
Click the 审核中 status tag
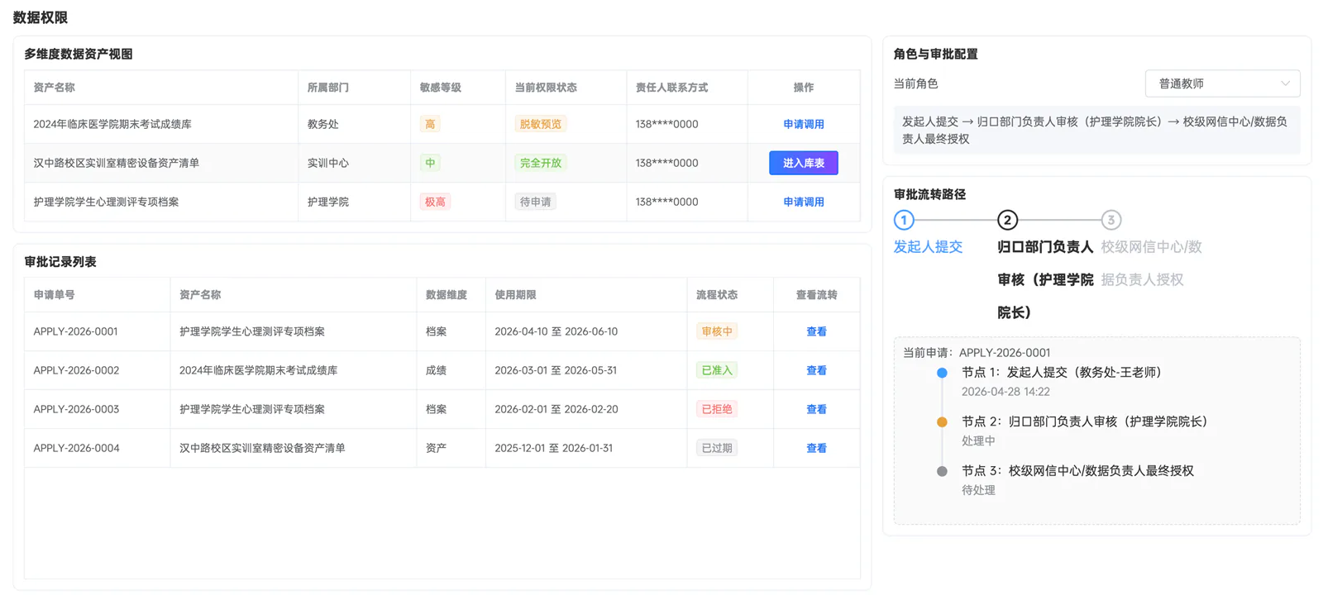(x=717, y=331)
